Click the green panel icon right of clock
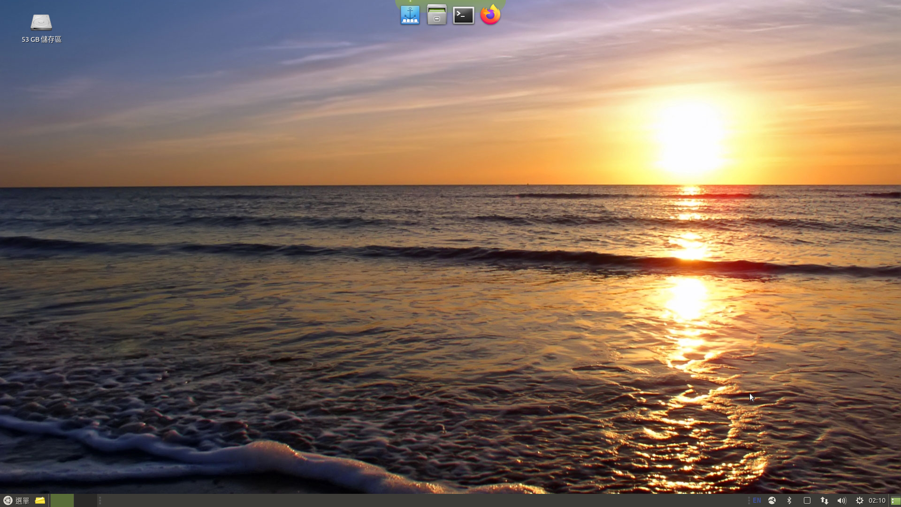The image size is (901, 507). [895, 501]
